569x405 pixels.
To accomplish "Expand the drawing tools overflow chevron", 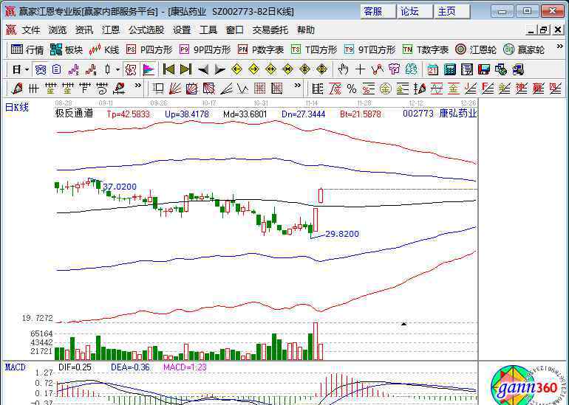I will [x=138, y=86].
